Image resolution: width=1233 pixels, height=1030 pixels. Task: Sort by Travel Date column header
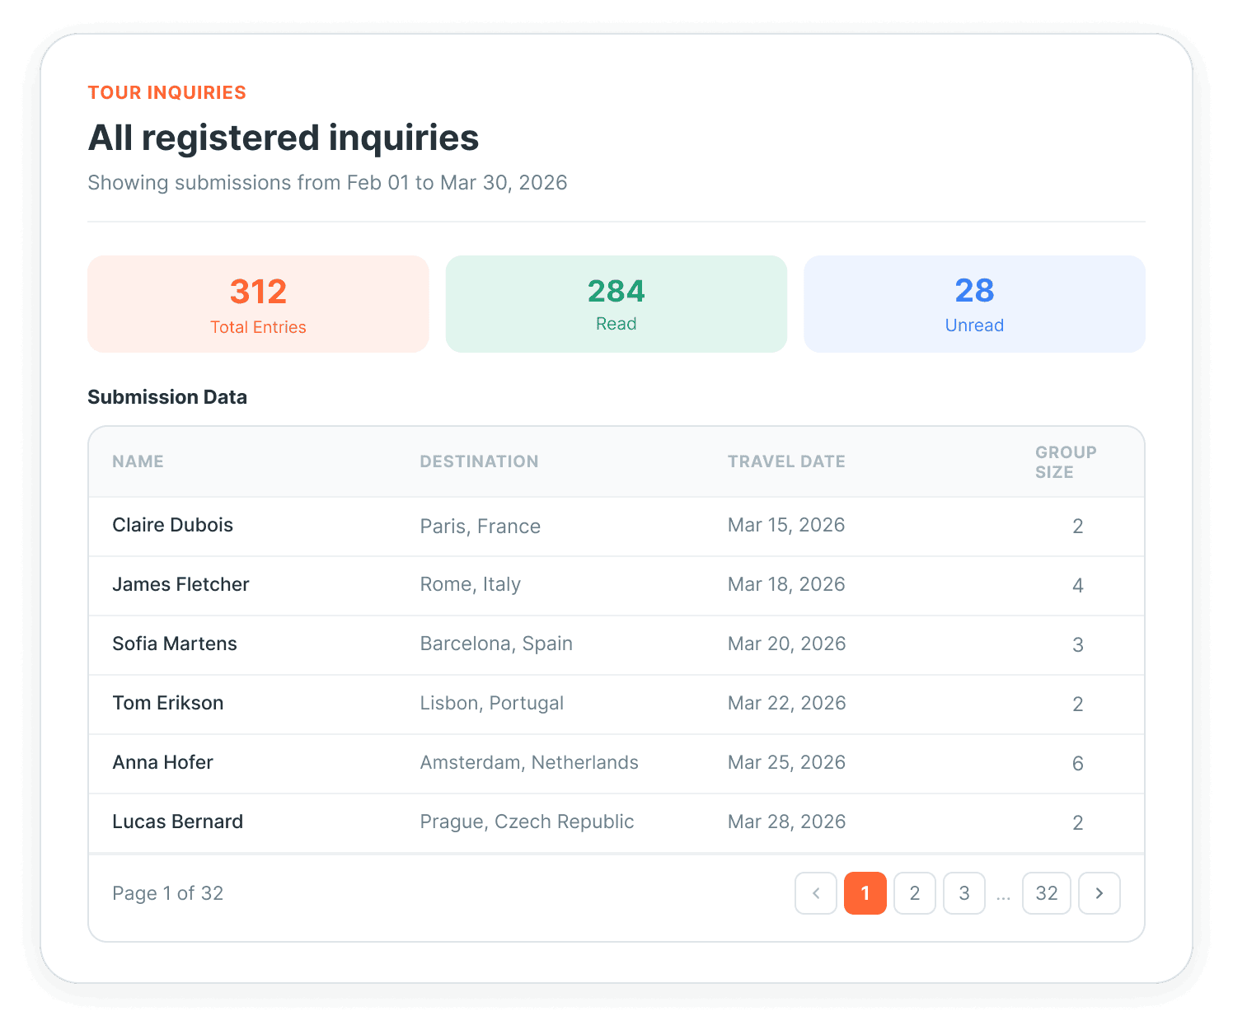pos(786,461)
